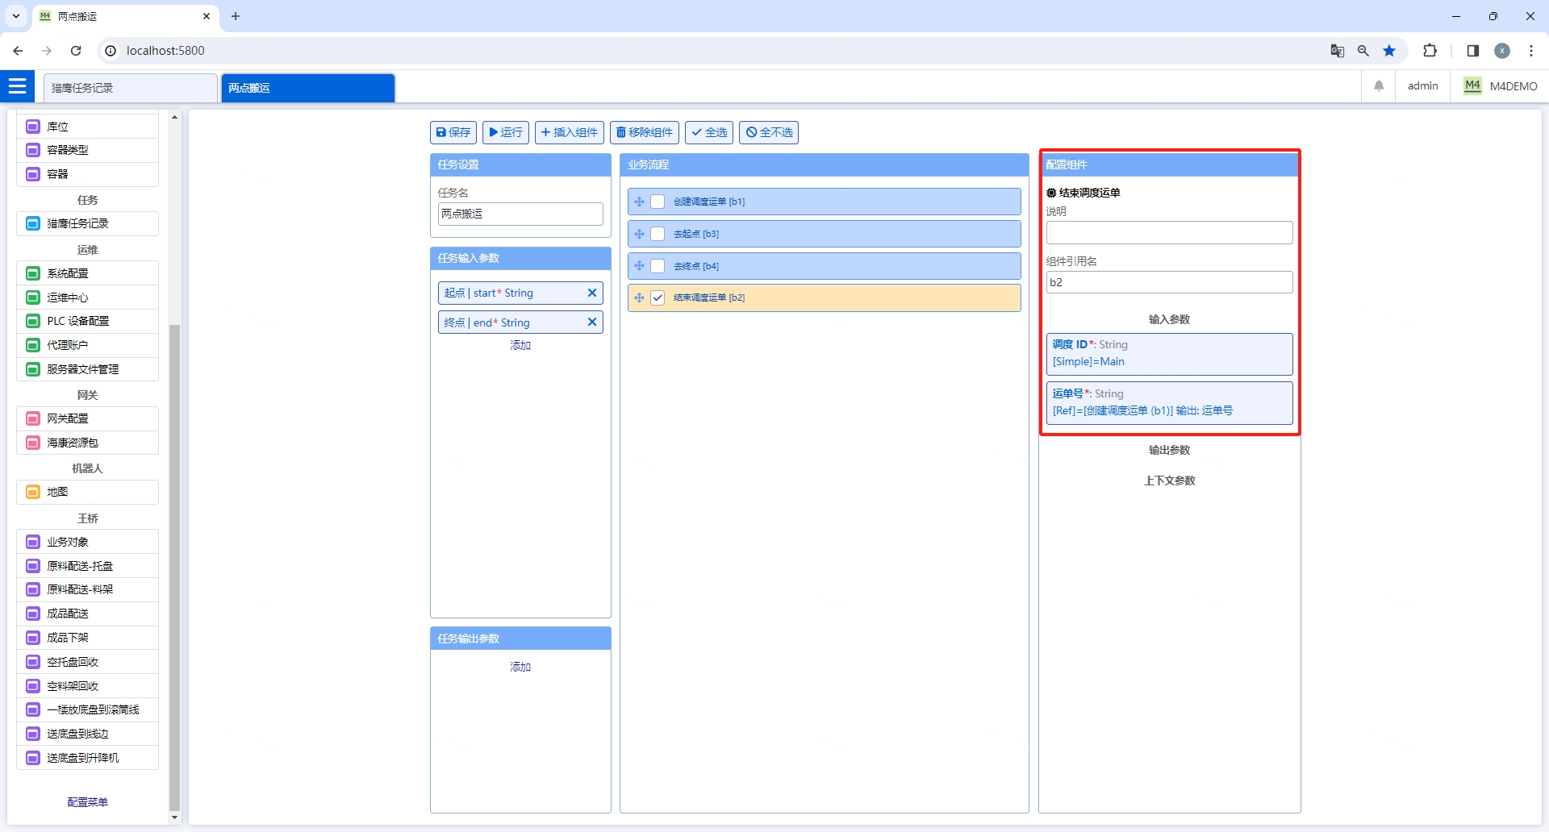The width and height of the screenshot is (1549, 832).
Task: Switch to the 猎鹰任务记录 tab
Action: pos(131,88)
